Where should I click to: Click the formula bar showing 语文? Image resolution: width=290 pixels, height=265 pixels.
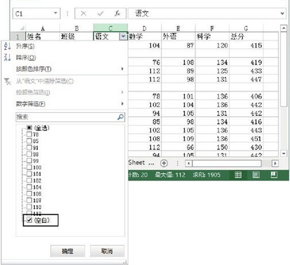coord(207,14)
